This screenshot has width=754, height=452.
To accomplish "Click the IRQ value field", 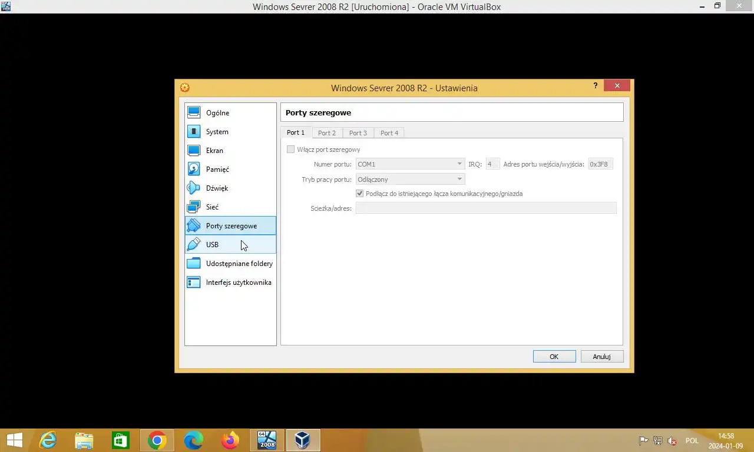I will click(492, 164).
